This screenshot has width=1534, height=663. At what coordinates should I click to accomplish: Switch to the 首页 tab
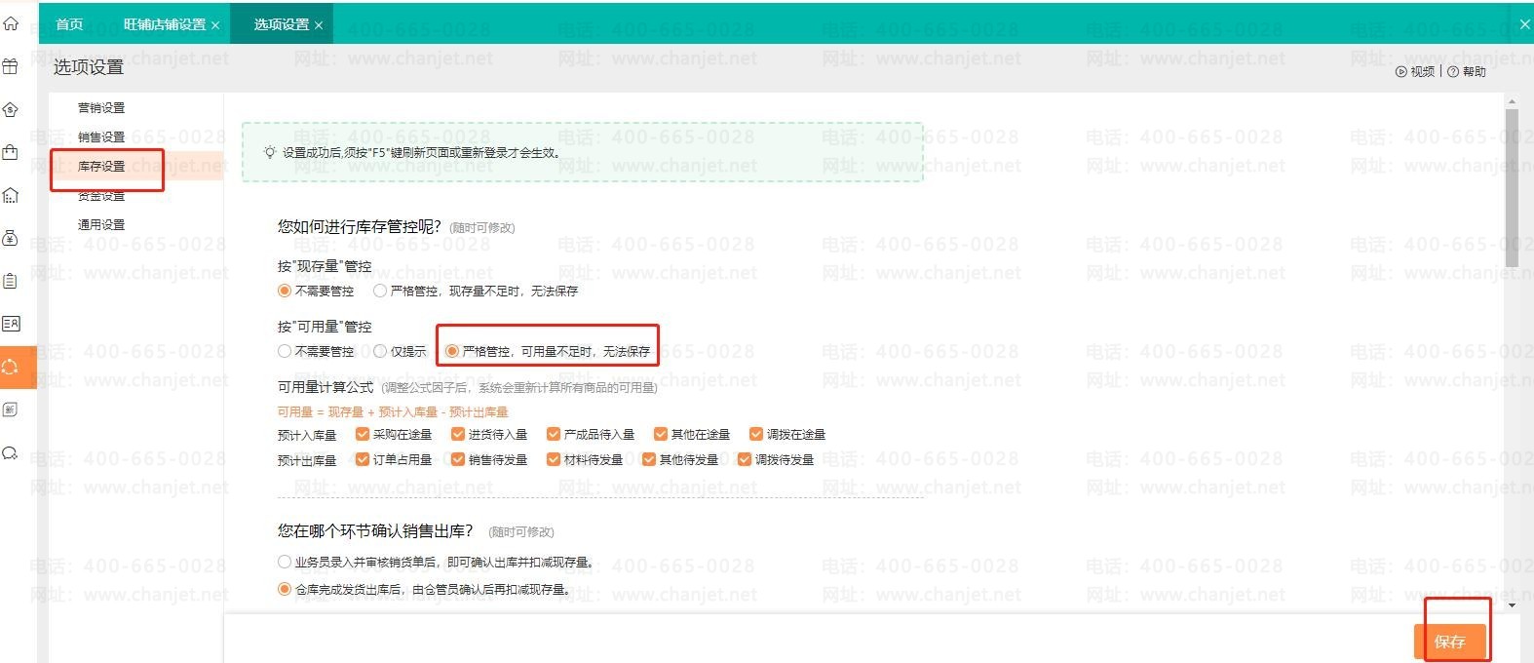click(x=69, y=24)
